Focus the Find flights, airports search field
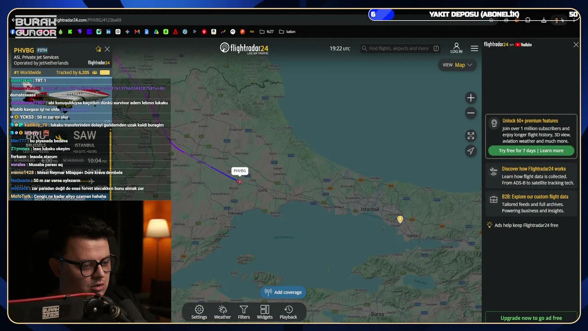Screen dimensions: 588x331 pos(401,48)
